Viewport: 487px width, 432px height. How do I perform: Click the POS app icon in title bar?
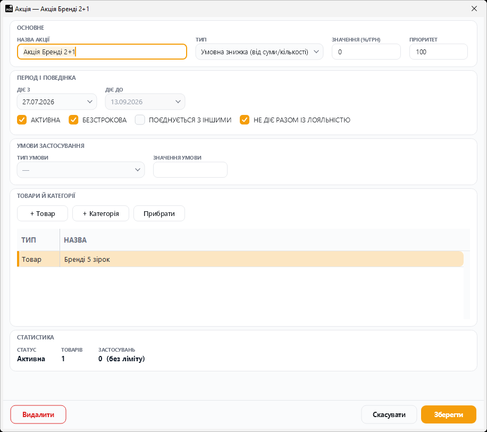click(9, 9)
